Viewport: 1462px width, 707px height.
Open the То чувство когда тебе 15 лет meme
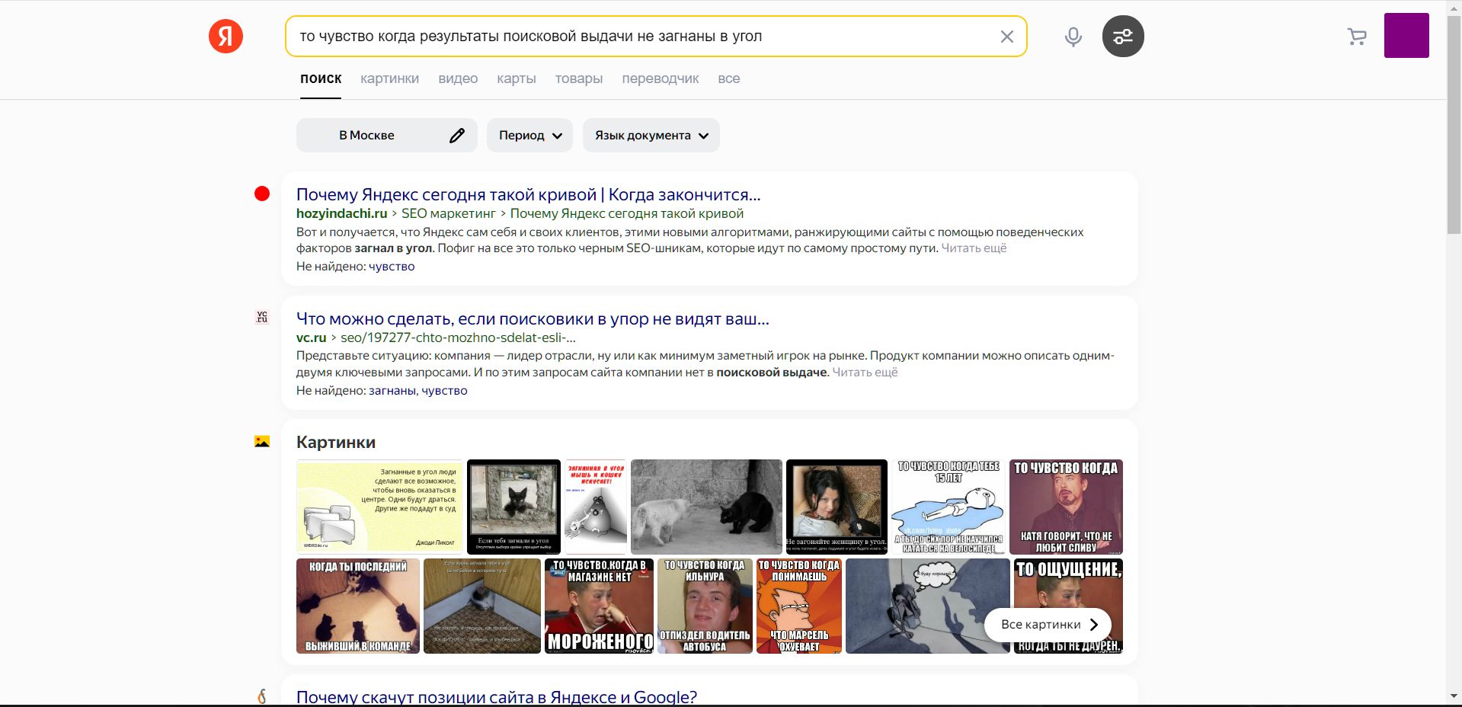pos(949,507)
